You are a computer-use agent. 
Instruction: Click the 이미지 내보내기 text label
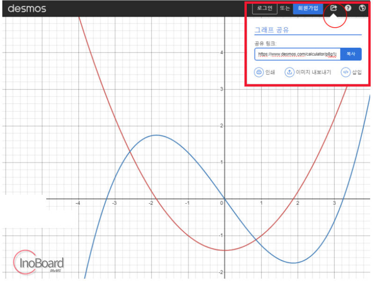[313, 72]
